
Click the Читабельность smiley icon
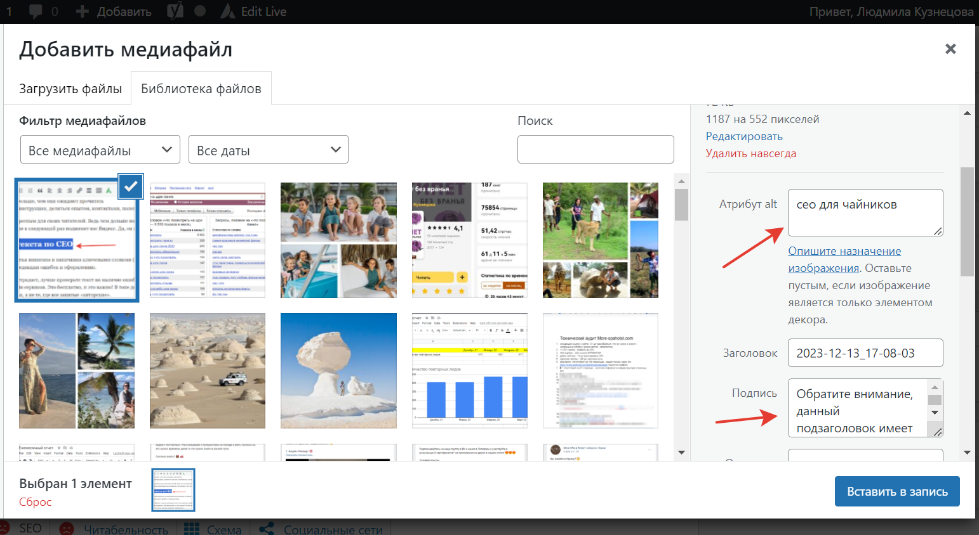[66, 529]
